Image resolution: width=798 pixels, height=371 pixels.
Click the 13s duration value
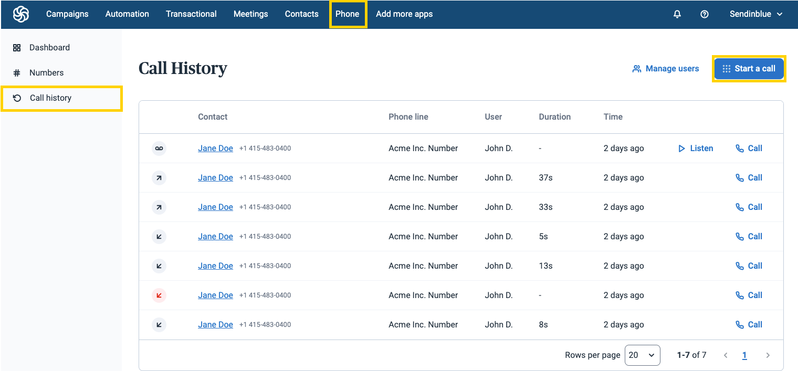coord(546,266)
